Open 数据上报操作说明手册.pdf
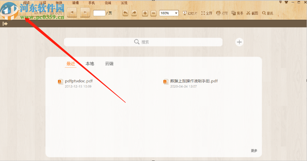This screenshot has height=161, width=307. pos(194,81)
